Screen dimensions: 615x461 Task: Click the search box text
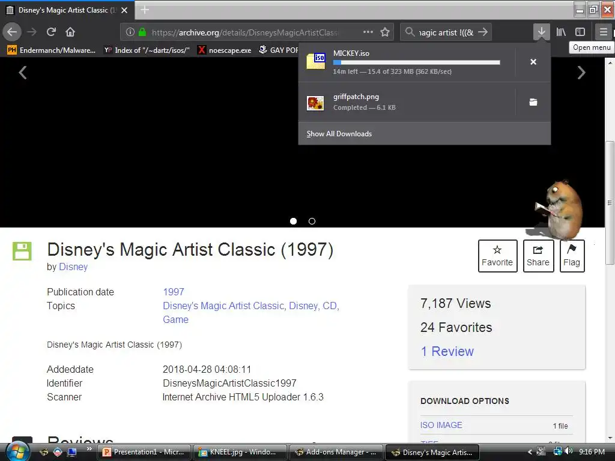446,32
